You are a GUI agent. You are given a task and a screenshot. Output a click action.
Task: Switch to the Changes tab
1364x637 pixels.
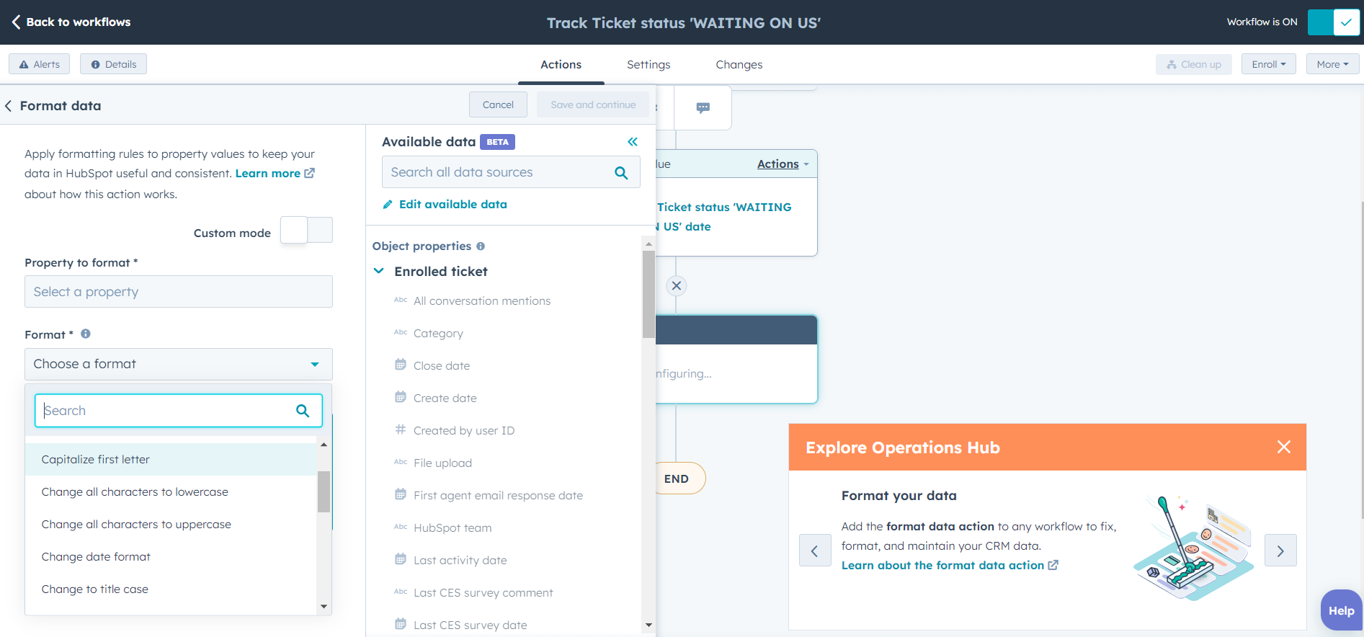(x=739, y=64)
